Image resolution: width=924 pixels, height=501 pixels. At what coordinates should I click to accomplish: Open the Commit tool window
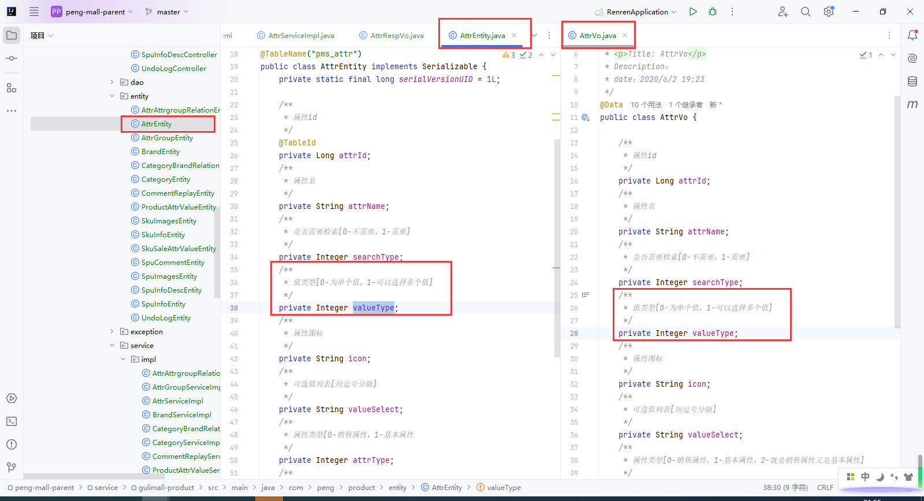pos(12,58)
